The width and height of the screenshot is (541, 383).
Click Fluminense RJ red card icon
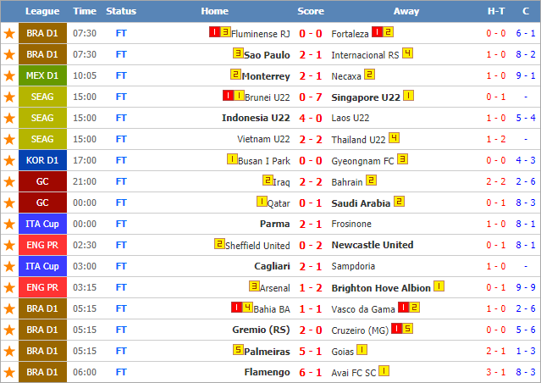(x=214, y=32)
